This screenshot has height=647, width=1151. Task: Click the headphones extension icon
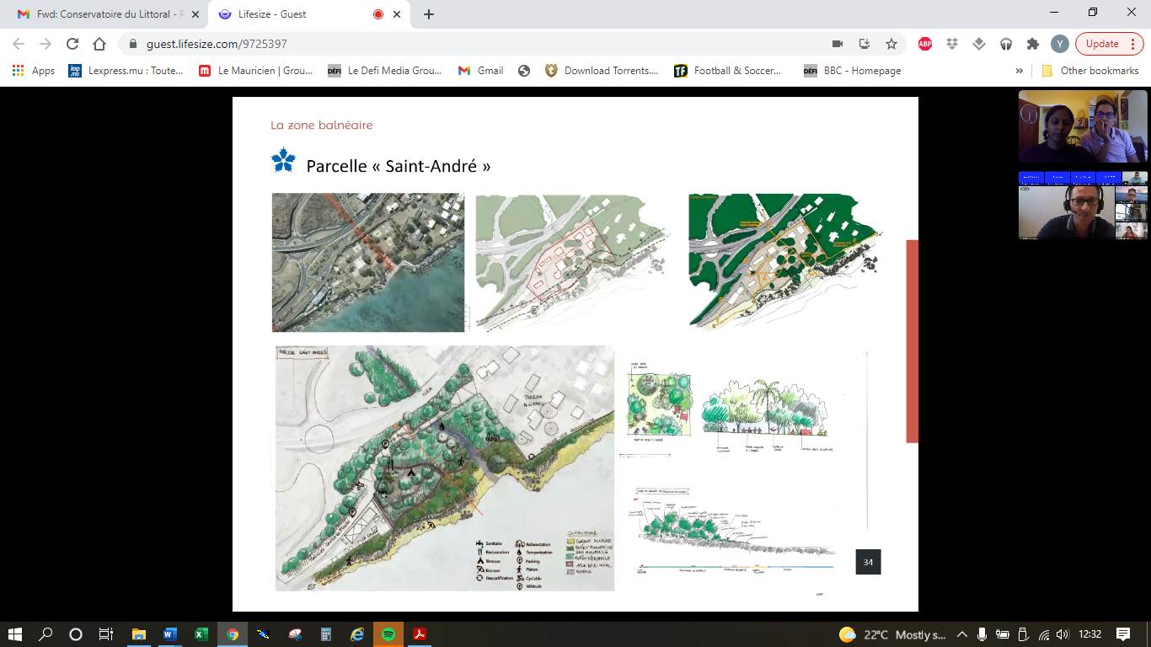1006,44
